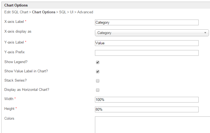210x133 pixels.
Task: Open the X-axis display as dropdown
Action: click(152, 33)
